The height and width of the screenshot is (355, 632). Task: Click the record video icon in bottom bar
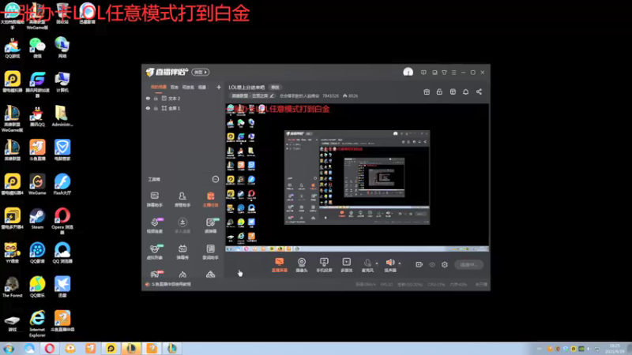(x=419, y=264)
